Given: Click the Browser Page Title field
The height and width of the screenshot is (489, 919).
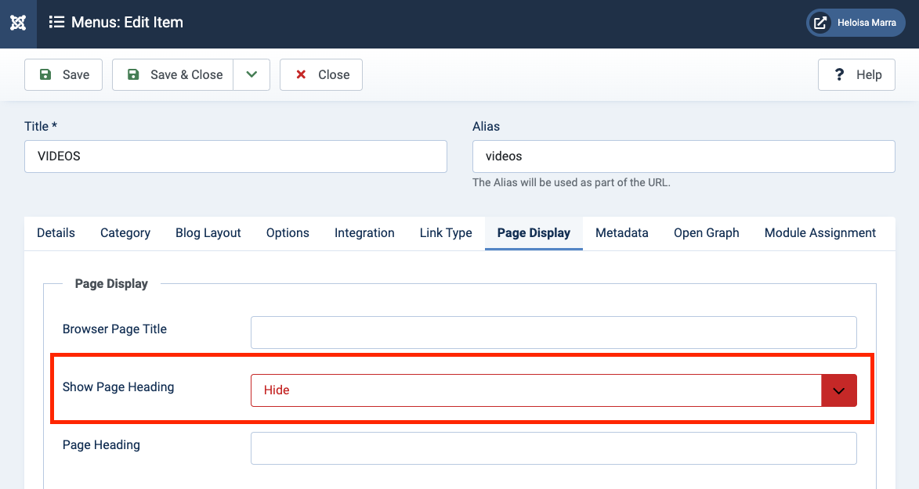Looking at the screenshot, I should pos(553,333).
